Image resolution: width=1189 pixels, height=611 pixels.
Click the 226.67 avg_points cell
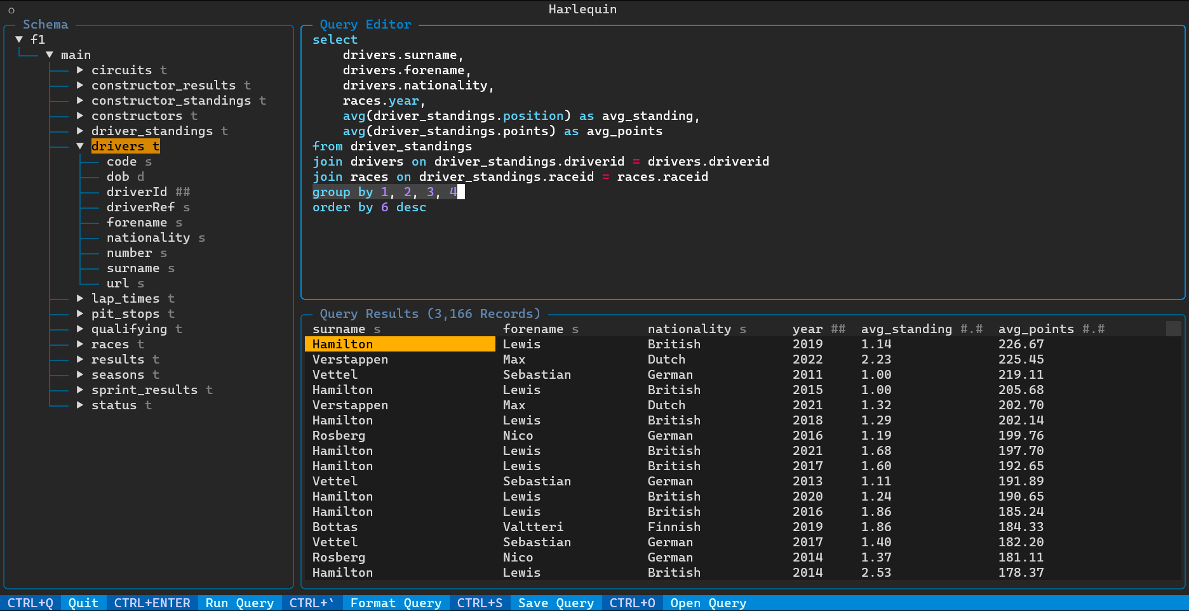1021,344
